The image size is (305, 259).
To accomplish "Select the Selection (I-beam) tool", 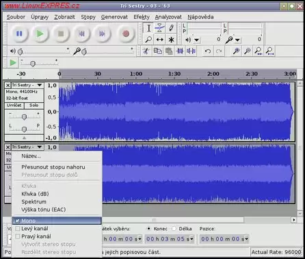I will pyautogui.click(x=148, y=28).
